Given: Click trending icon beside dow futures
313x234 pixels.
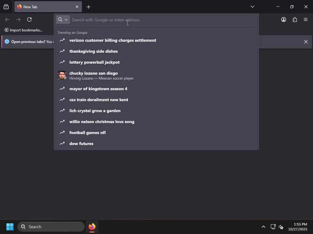Looking at the screenshot, I should tap(62, 143).
